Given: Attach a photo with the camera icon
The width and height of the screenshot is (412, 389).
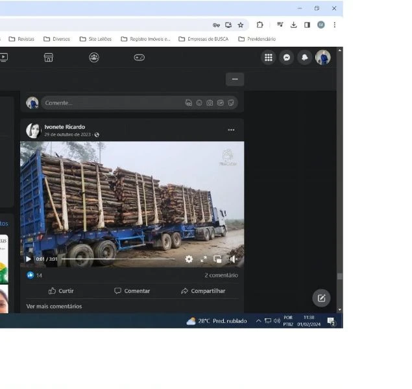Looking at the screenshot, I should tap(210, 103).
